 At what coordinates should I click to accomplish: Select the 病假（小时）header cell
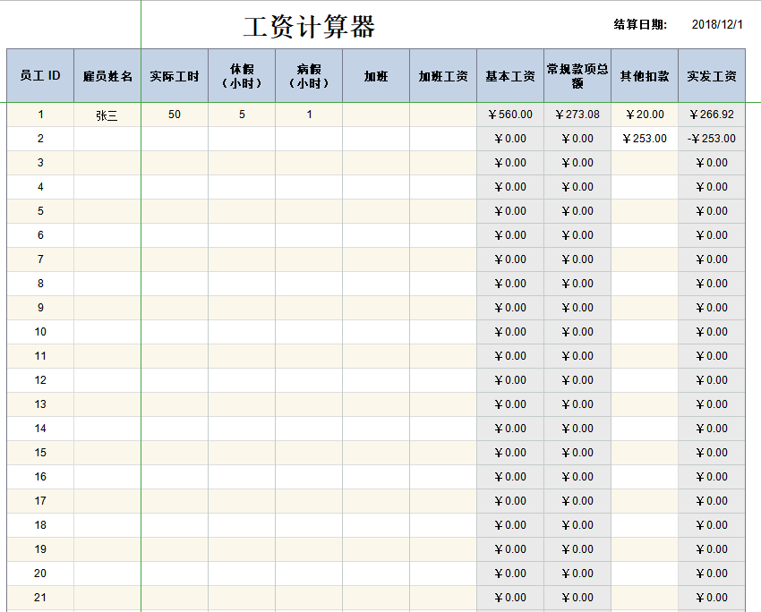(x=309, y=76)
